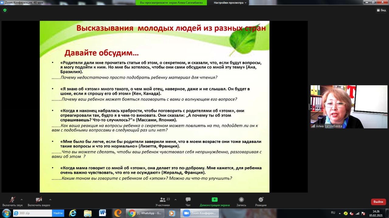Open Internet Explorer from taskbar
This screenshot has width=389, height=218.
coord(73,213)
